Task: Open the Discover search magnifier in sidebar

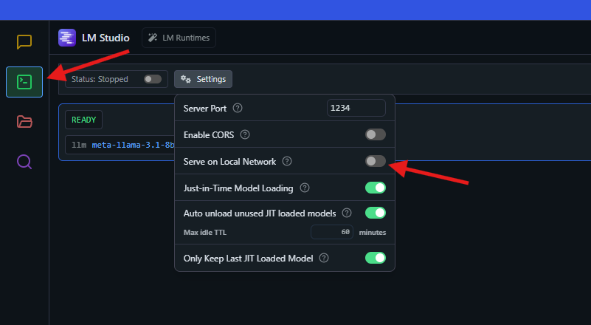Action: pos(24,162)
